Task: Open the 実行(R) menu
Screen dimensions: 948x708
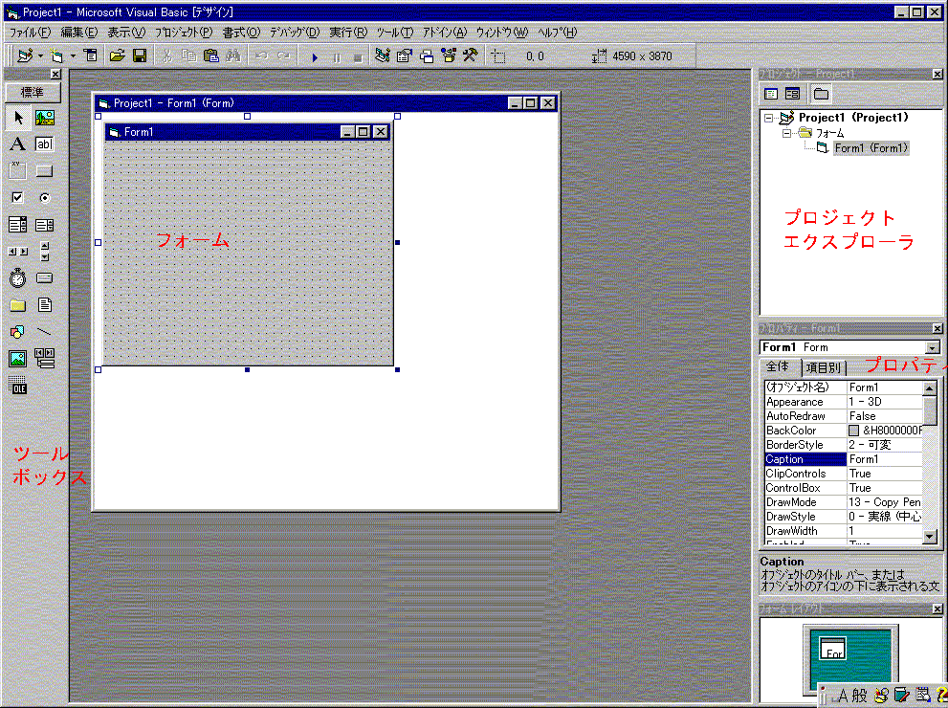Action: 348,33
